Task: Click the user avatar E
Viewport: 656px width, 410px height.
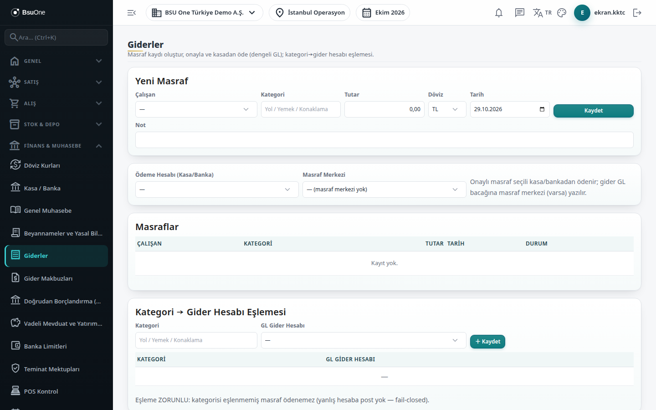Action: 582,13
